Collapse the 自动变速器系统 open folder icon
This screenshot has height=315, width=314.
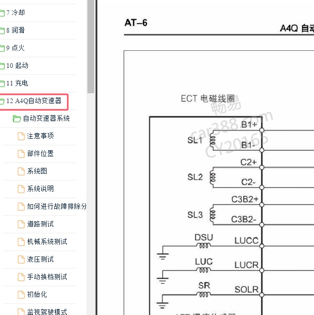17,119
